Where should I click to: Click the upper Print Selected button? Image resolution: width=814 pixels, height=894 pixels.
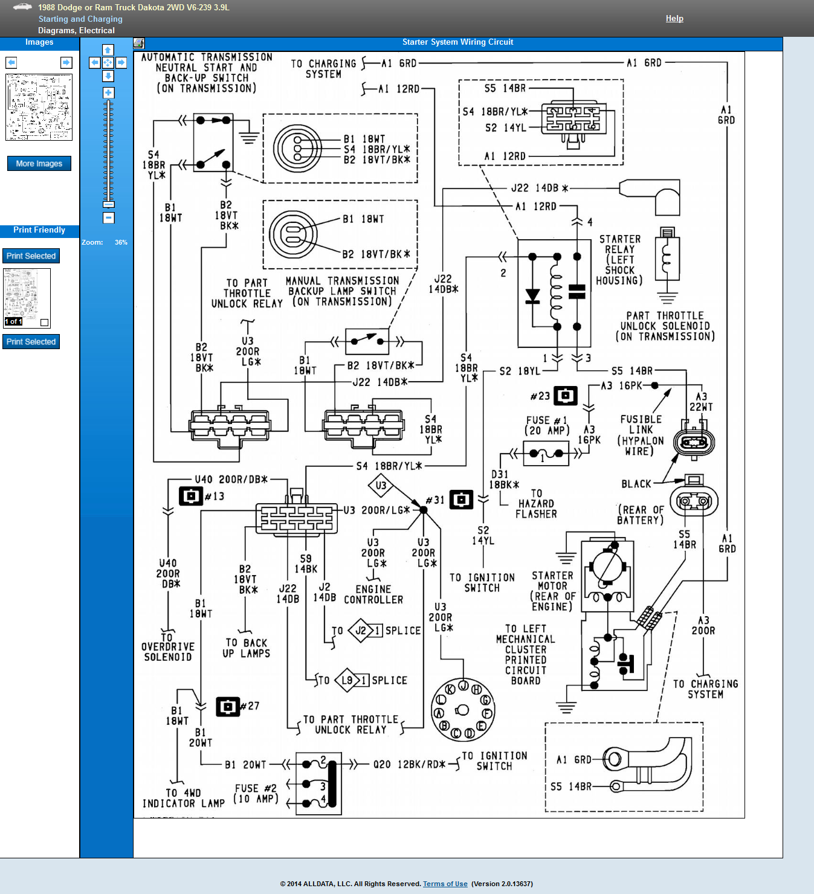coord(31,256)
